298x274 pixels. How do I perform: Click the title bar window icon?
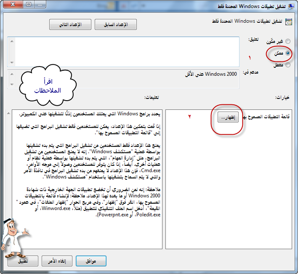click(x=291, y=6)
